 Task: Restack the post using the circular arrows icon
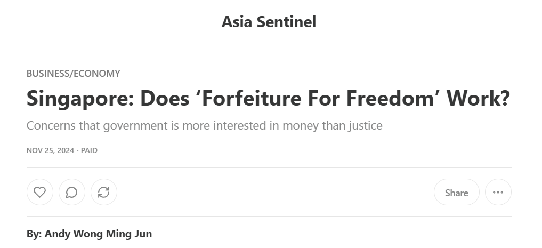104,192
